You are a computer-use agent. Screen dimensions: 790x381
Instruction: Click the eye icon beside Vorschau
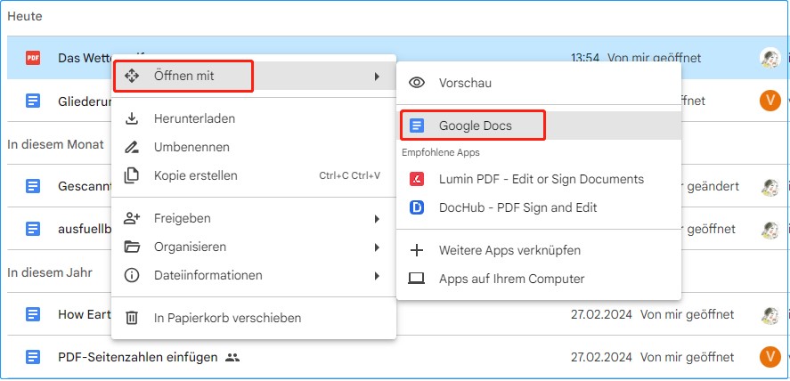click(417, 83)
